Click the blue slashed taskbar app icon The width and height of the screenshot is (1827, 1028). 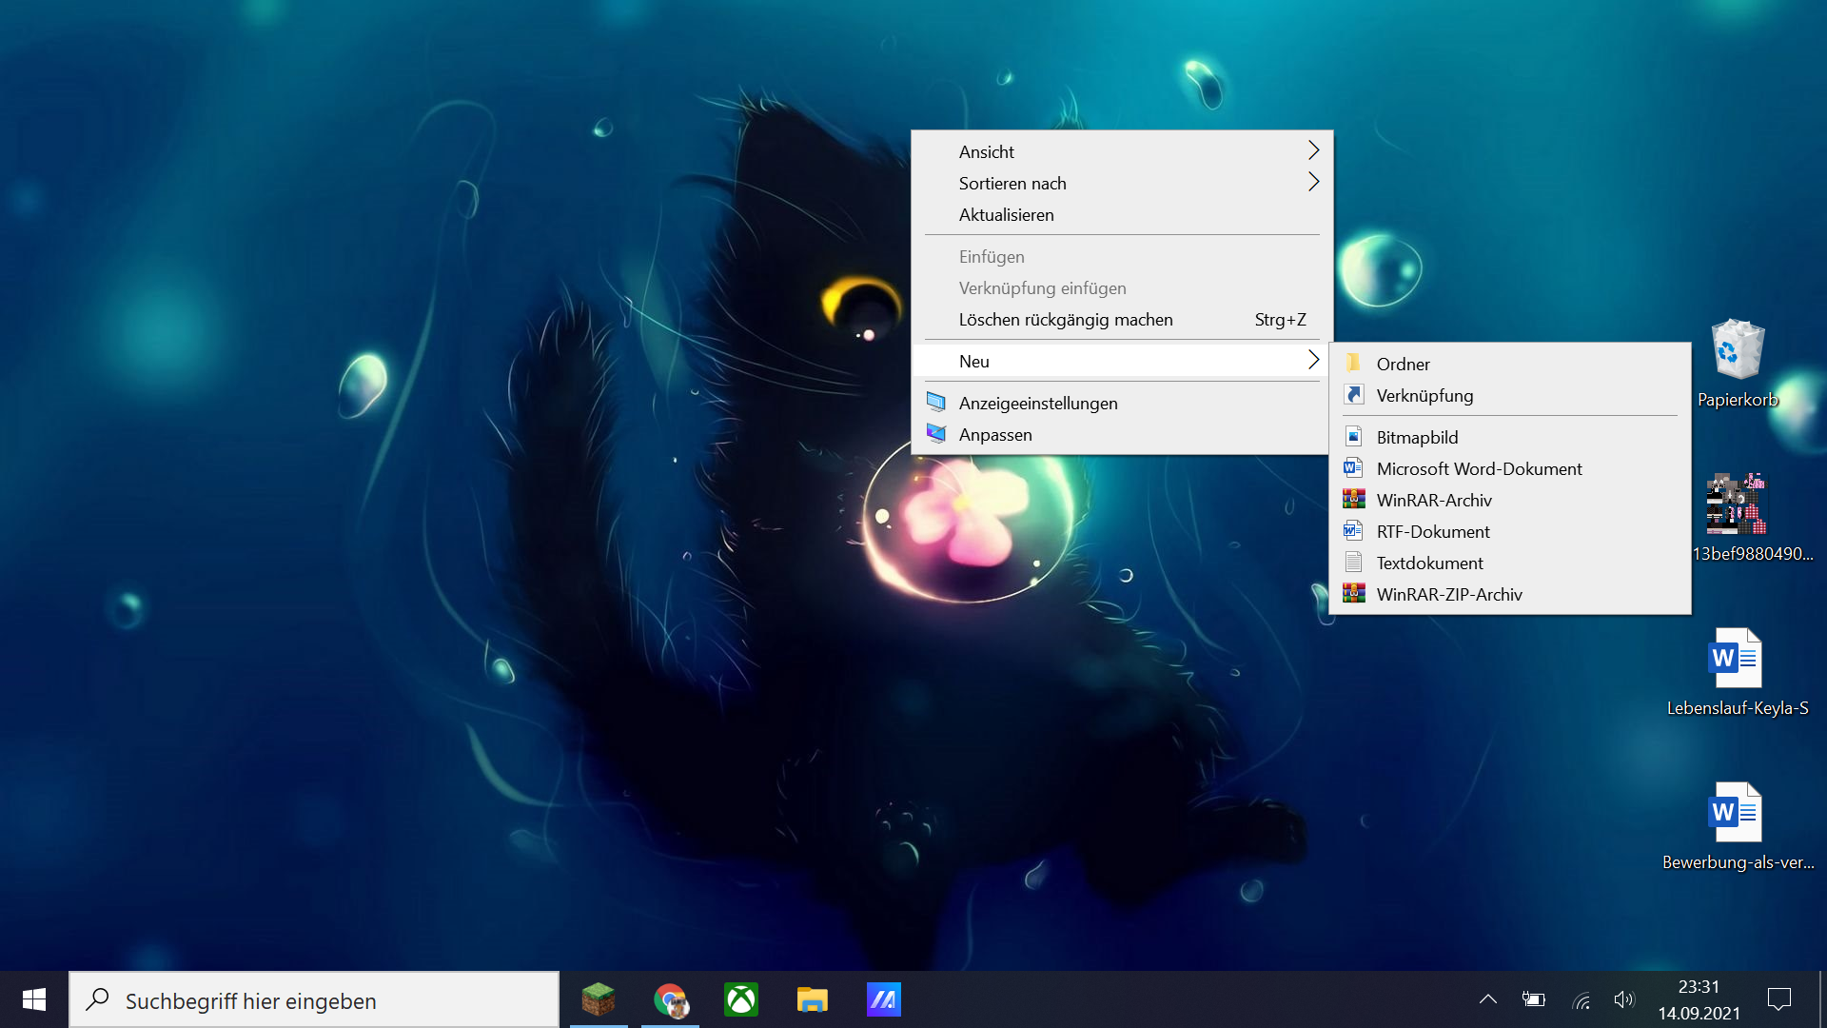883,999
